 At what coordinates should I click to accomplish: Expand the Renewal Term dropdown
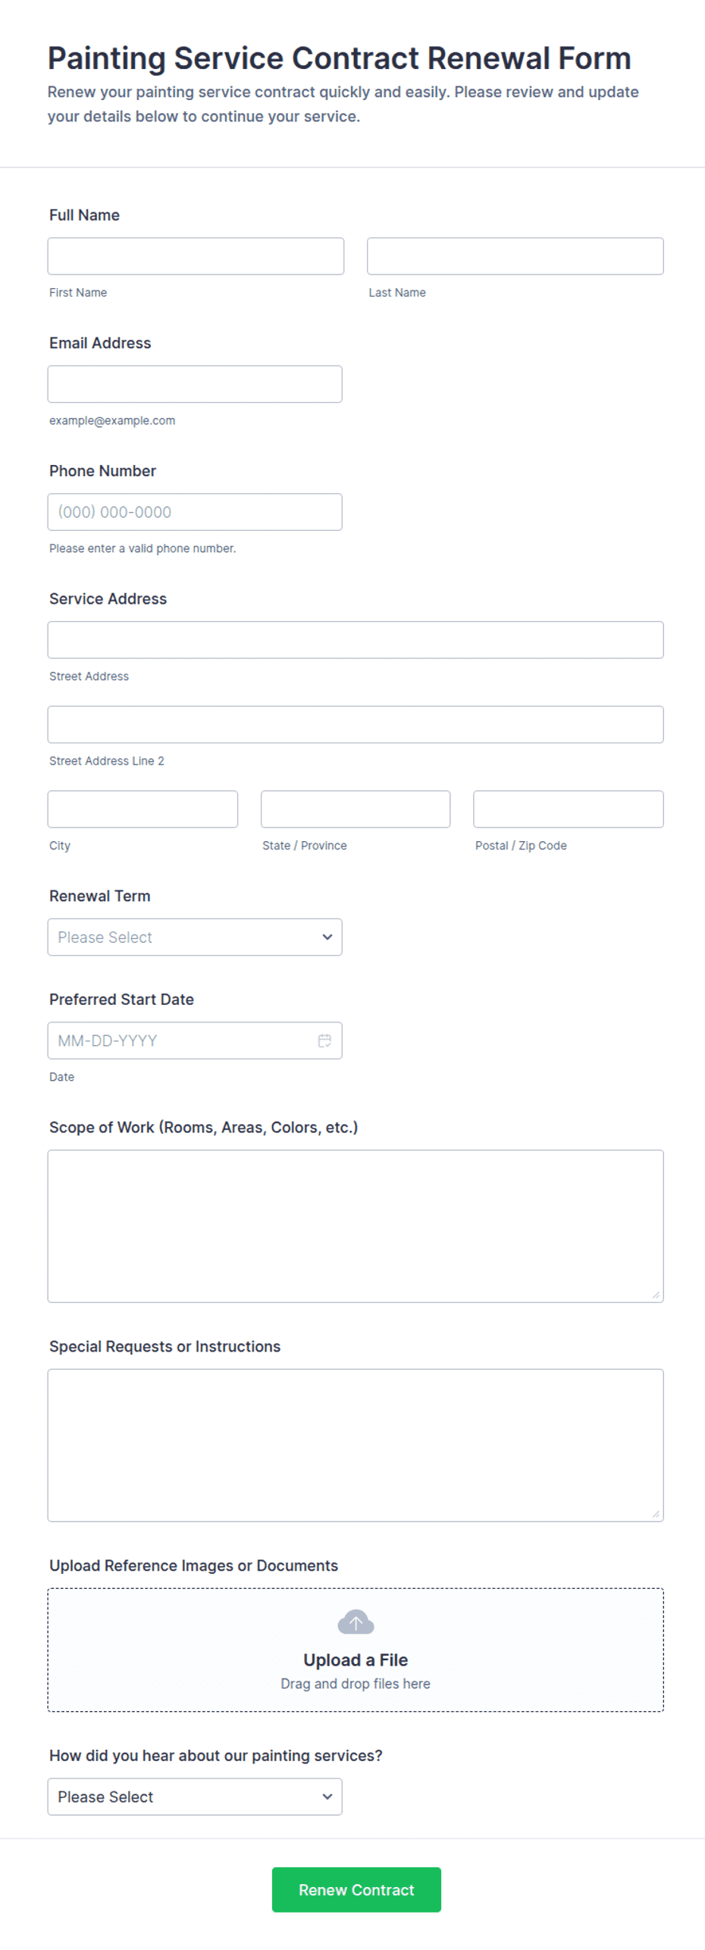click(x=195, y=937)
